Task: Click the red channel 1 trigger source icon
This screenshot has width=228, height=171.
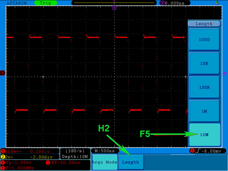Action: pos(192,151)
